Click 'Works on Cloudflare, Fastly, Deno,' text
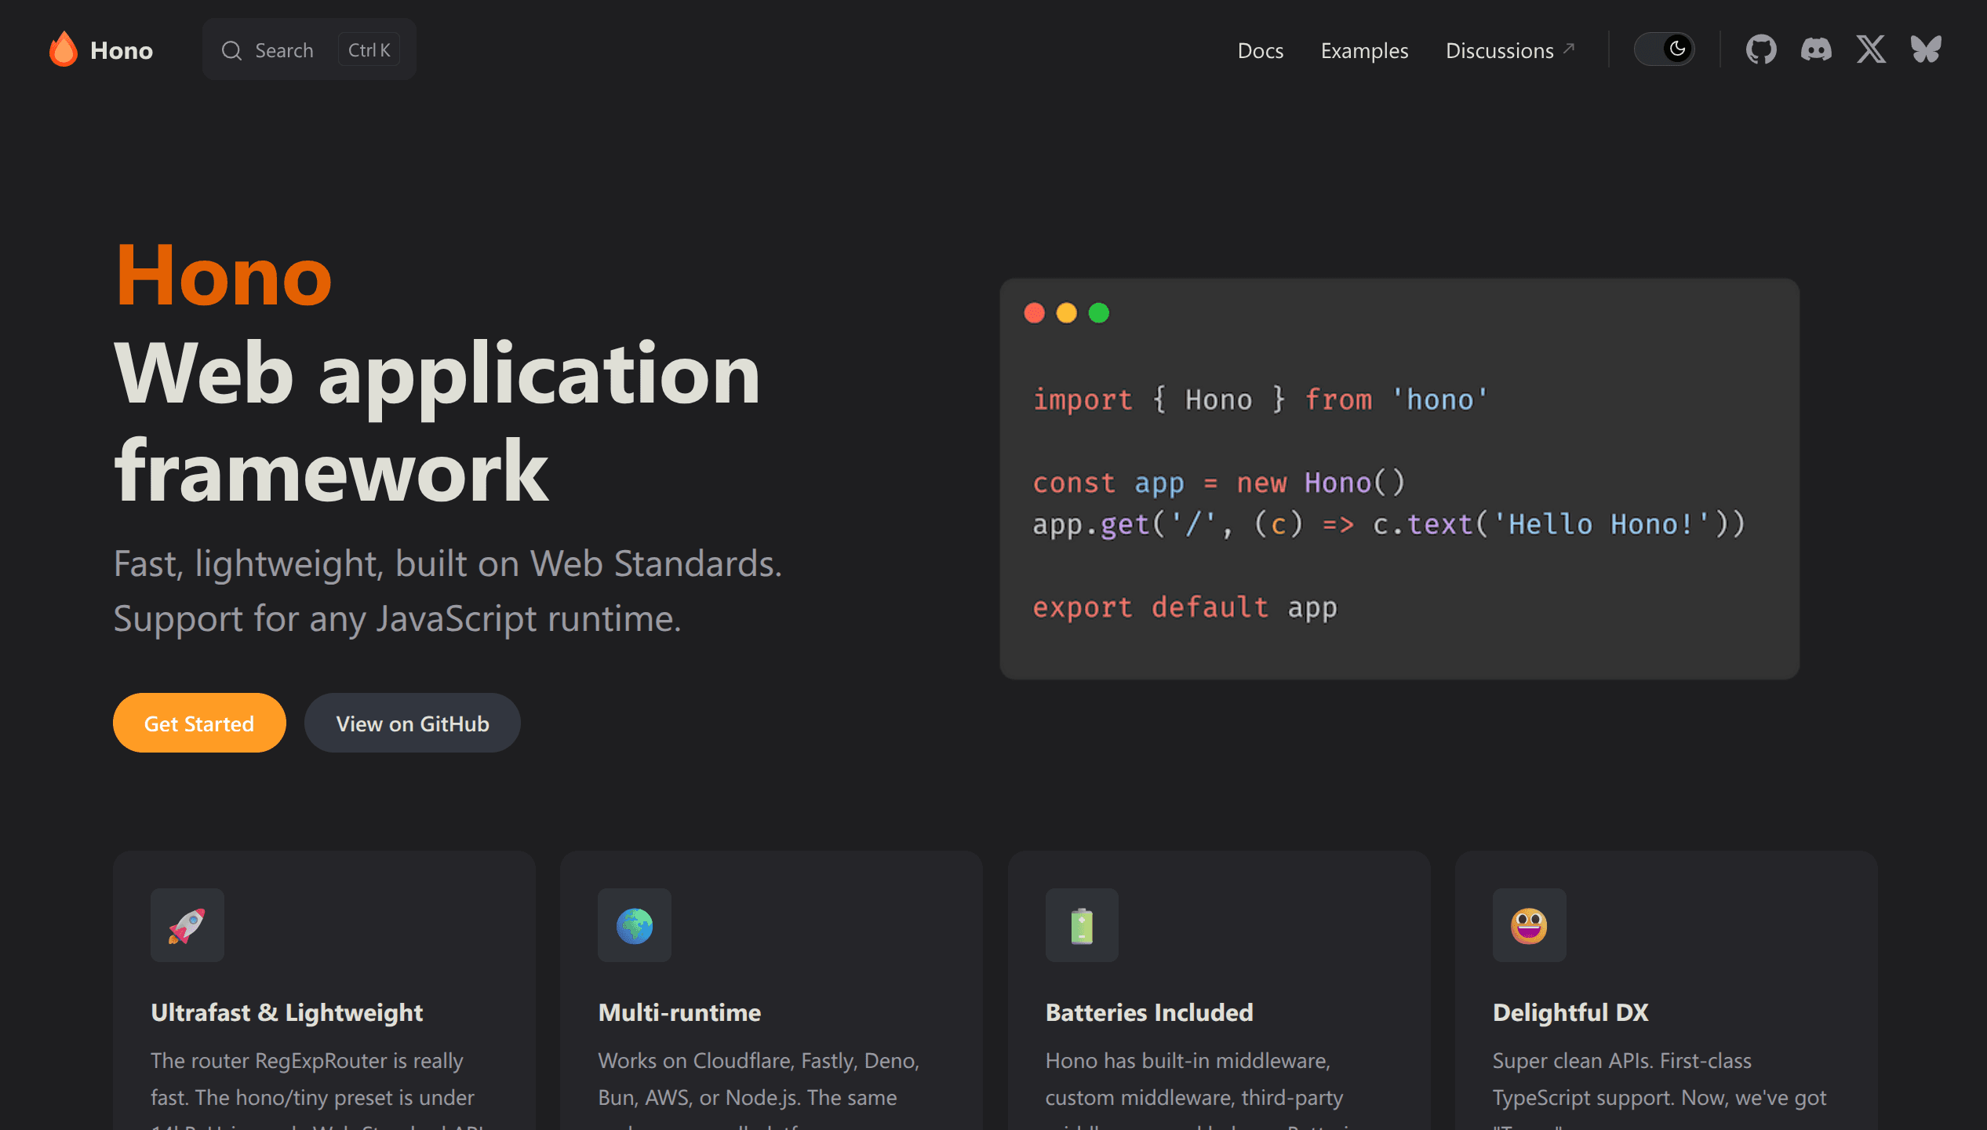1987x1130 pixels. (x=759, y=1060)
